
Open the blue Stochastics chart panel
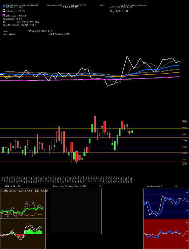[166, 204]
